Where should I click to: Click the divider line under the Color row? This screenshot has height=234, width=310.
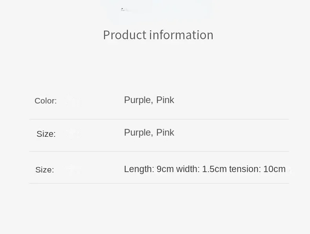pos(159,119)
